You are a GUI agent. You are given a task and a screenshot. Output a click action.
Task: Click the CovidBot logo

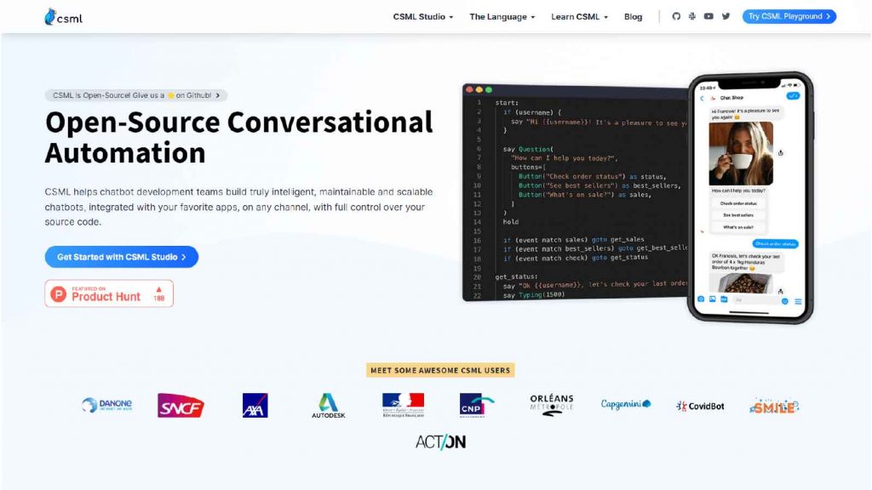(x=700, y=406)
